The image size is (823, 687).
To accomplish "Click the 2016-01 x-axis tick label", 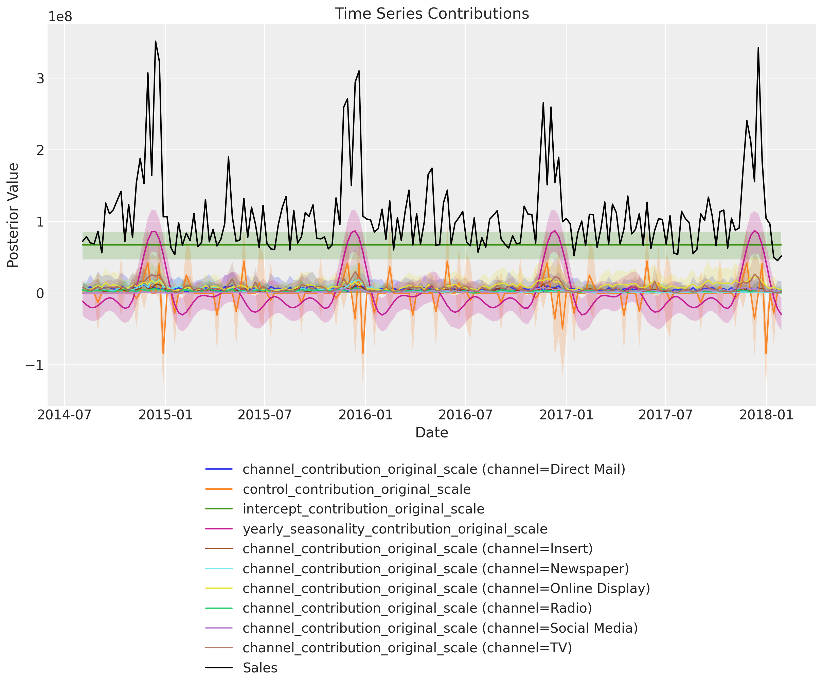I will [x=365, y=415].
